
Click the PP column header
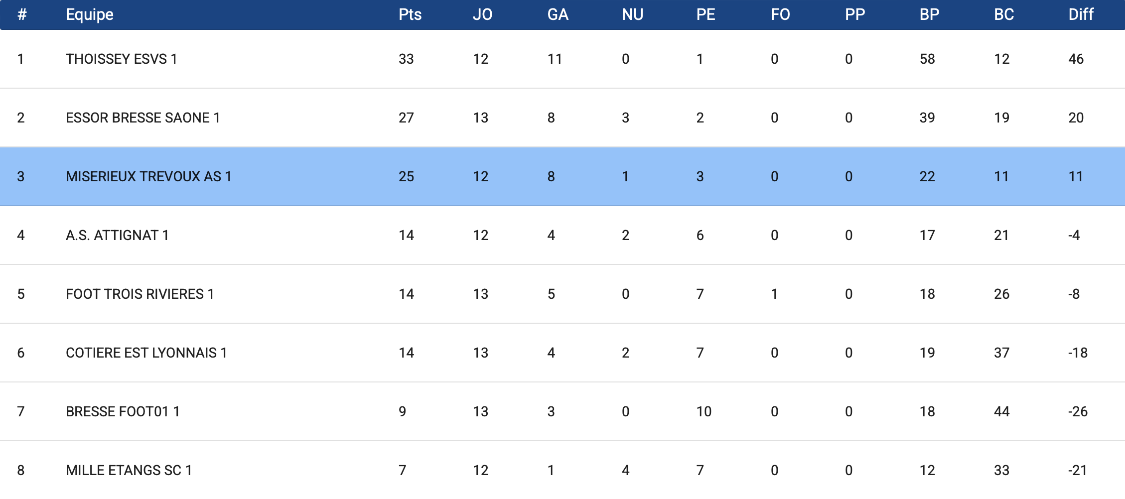(855, 14)
